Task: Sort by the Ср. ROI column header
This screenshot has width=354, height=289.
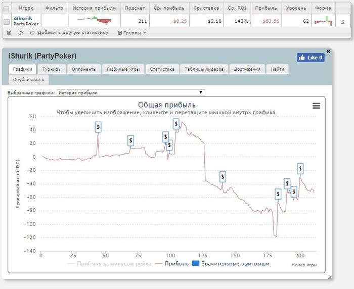Action: (237, 8)
